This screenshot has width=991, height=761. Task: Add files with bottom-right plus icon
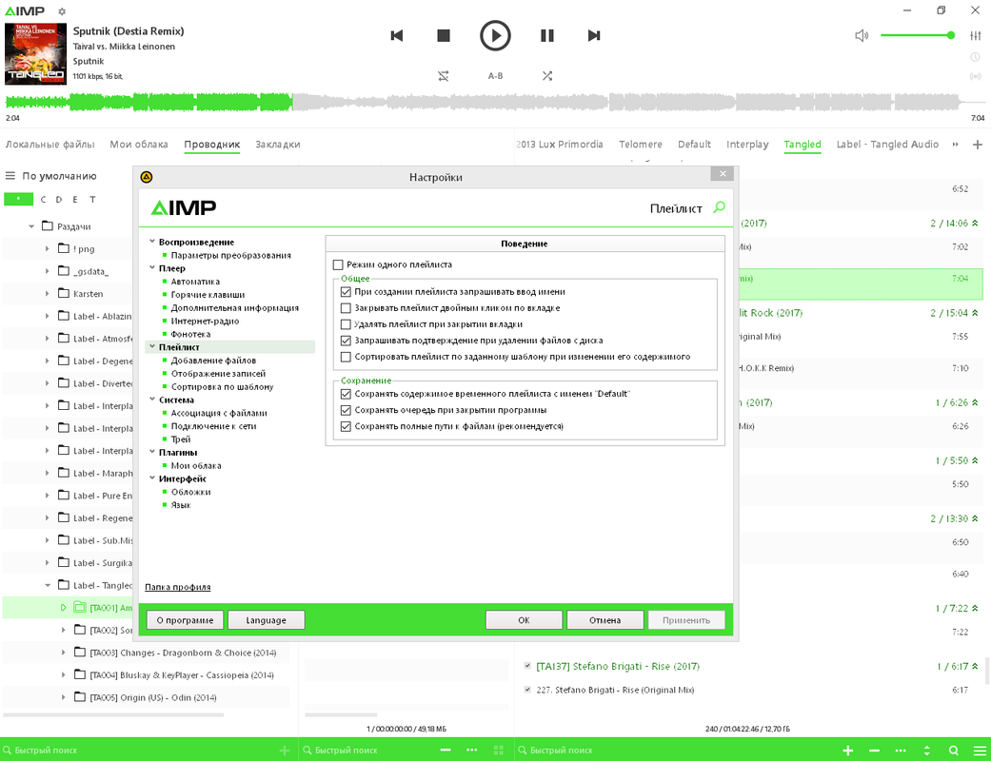[848, 751]
